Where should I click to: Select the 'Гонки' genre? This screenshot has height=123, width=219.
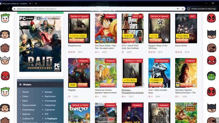tap(25, 96)
